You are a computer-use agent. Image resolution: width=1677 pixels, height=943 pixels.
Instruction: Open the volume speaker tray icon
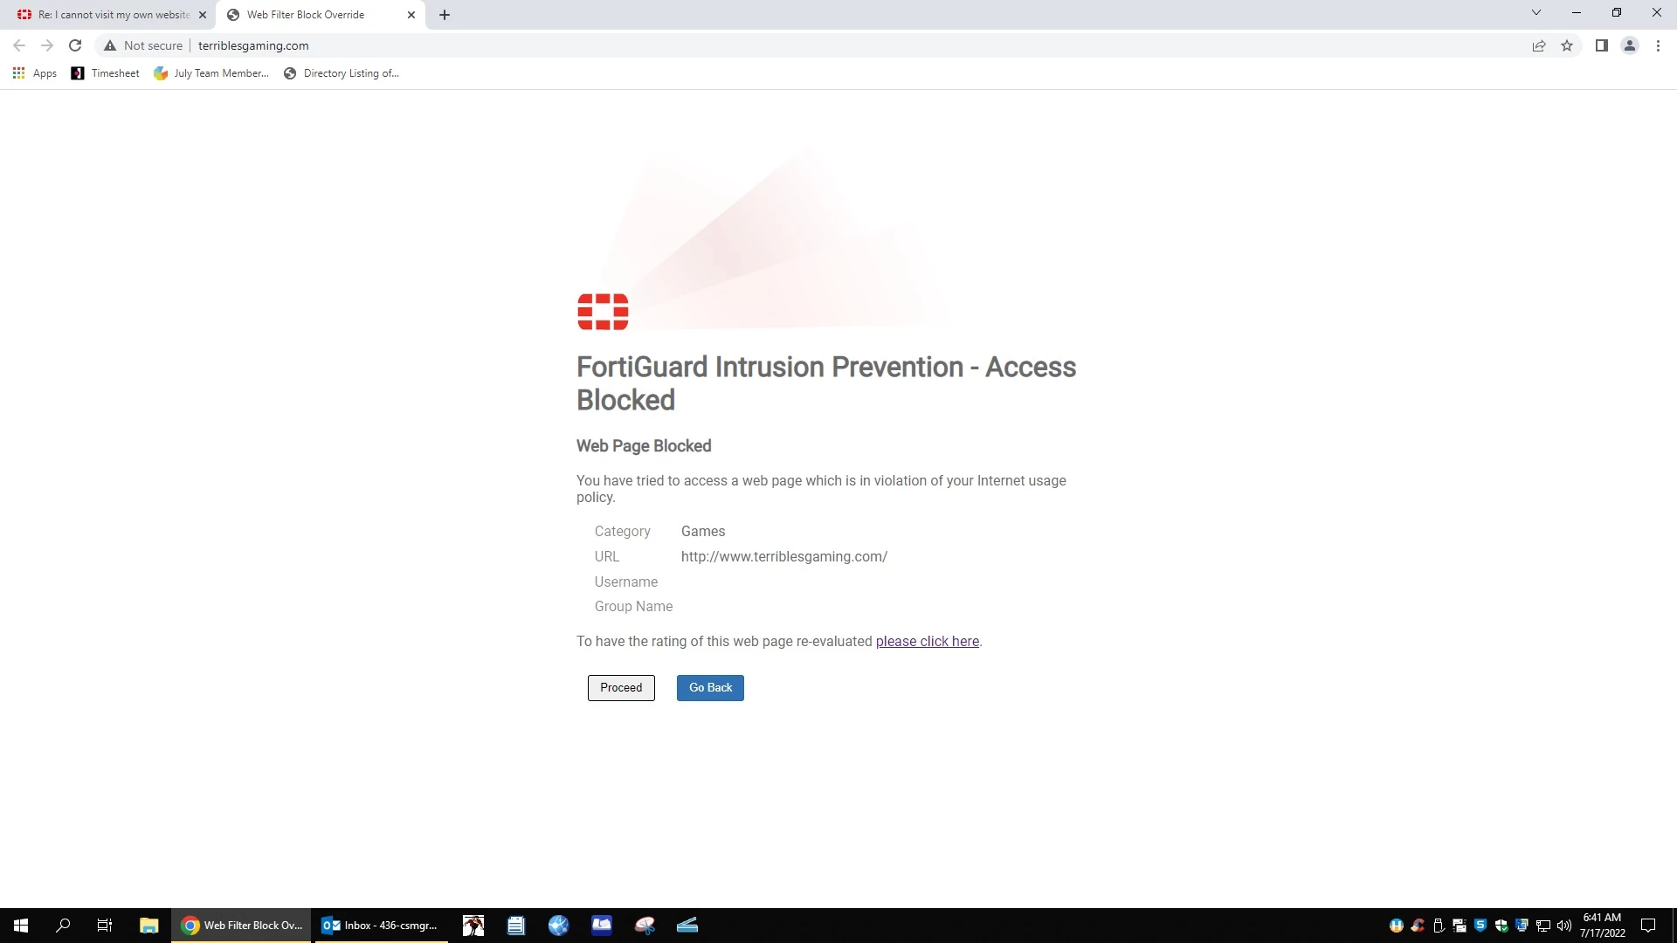pyautogui.click(x=1564, y=926)
